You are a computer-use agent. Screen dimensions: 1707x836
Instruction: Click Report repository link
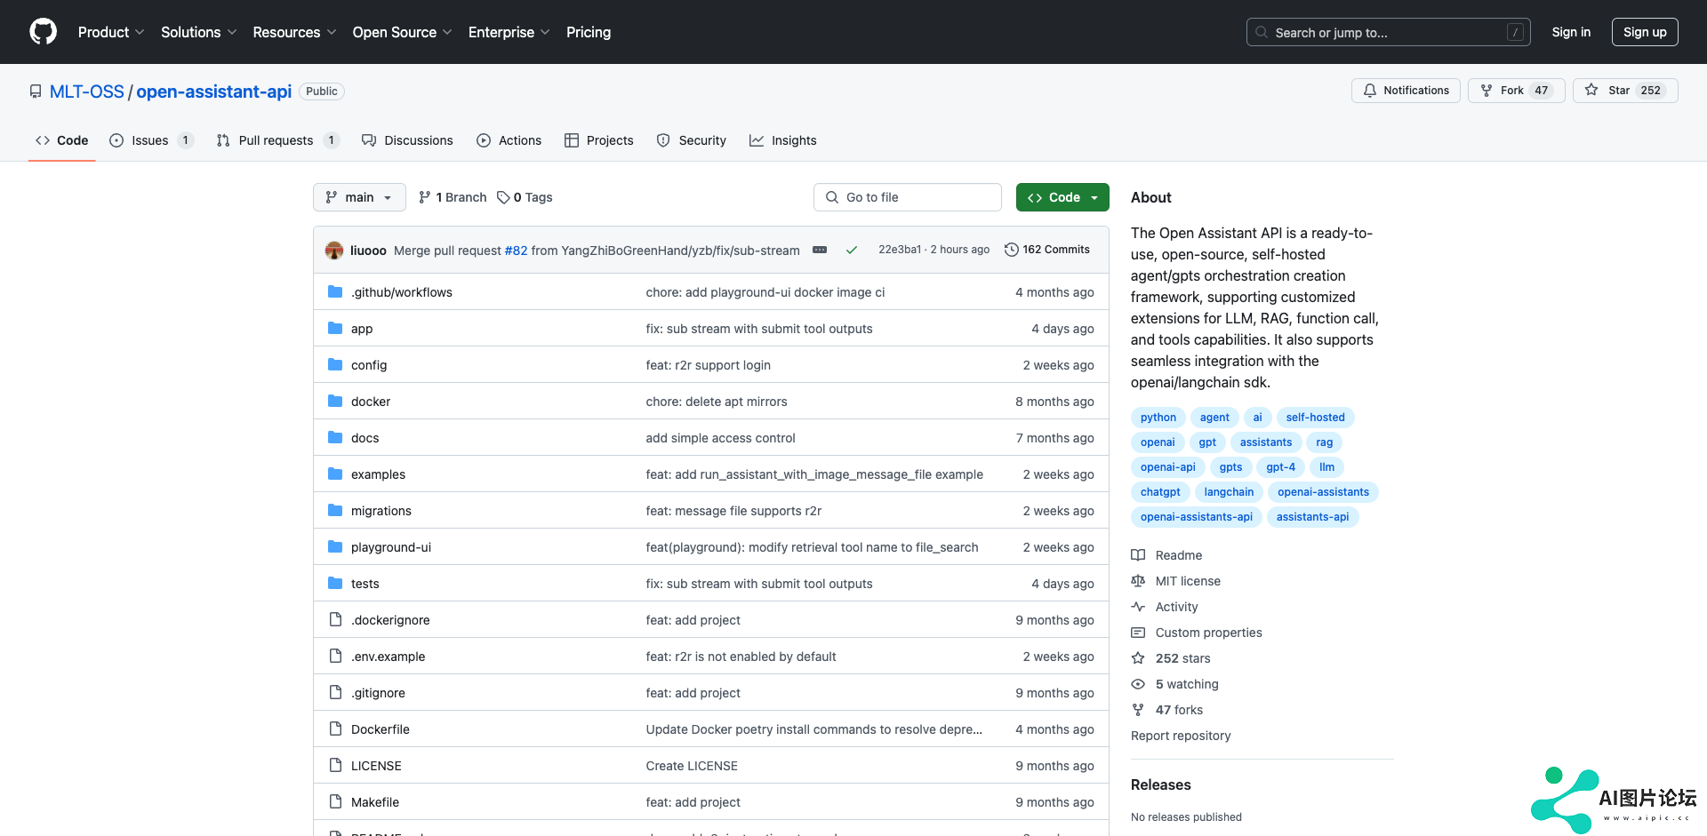pos(1181,736)
